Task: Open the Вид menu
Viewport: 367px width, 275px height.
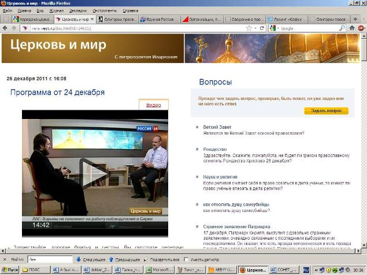Action: tap(40, 11)
